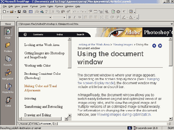Screen dimensions: 174x130
Task: Click the Publish Web toolbar icon
Action: tap(25, 12)
